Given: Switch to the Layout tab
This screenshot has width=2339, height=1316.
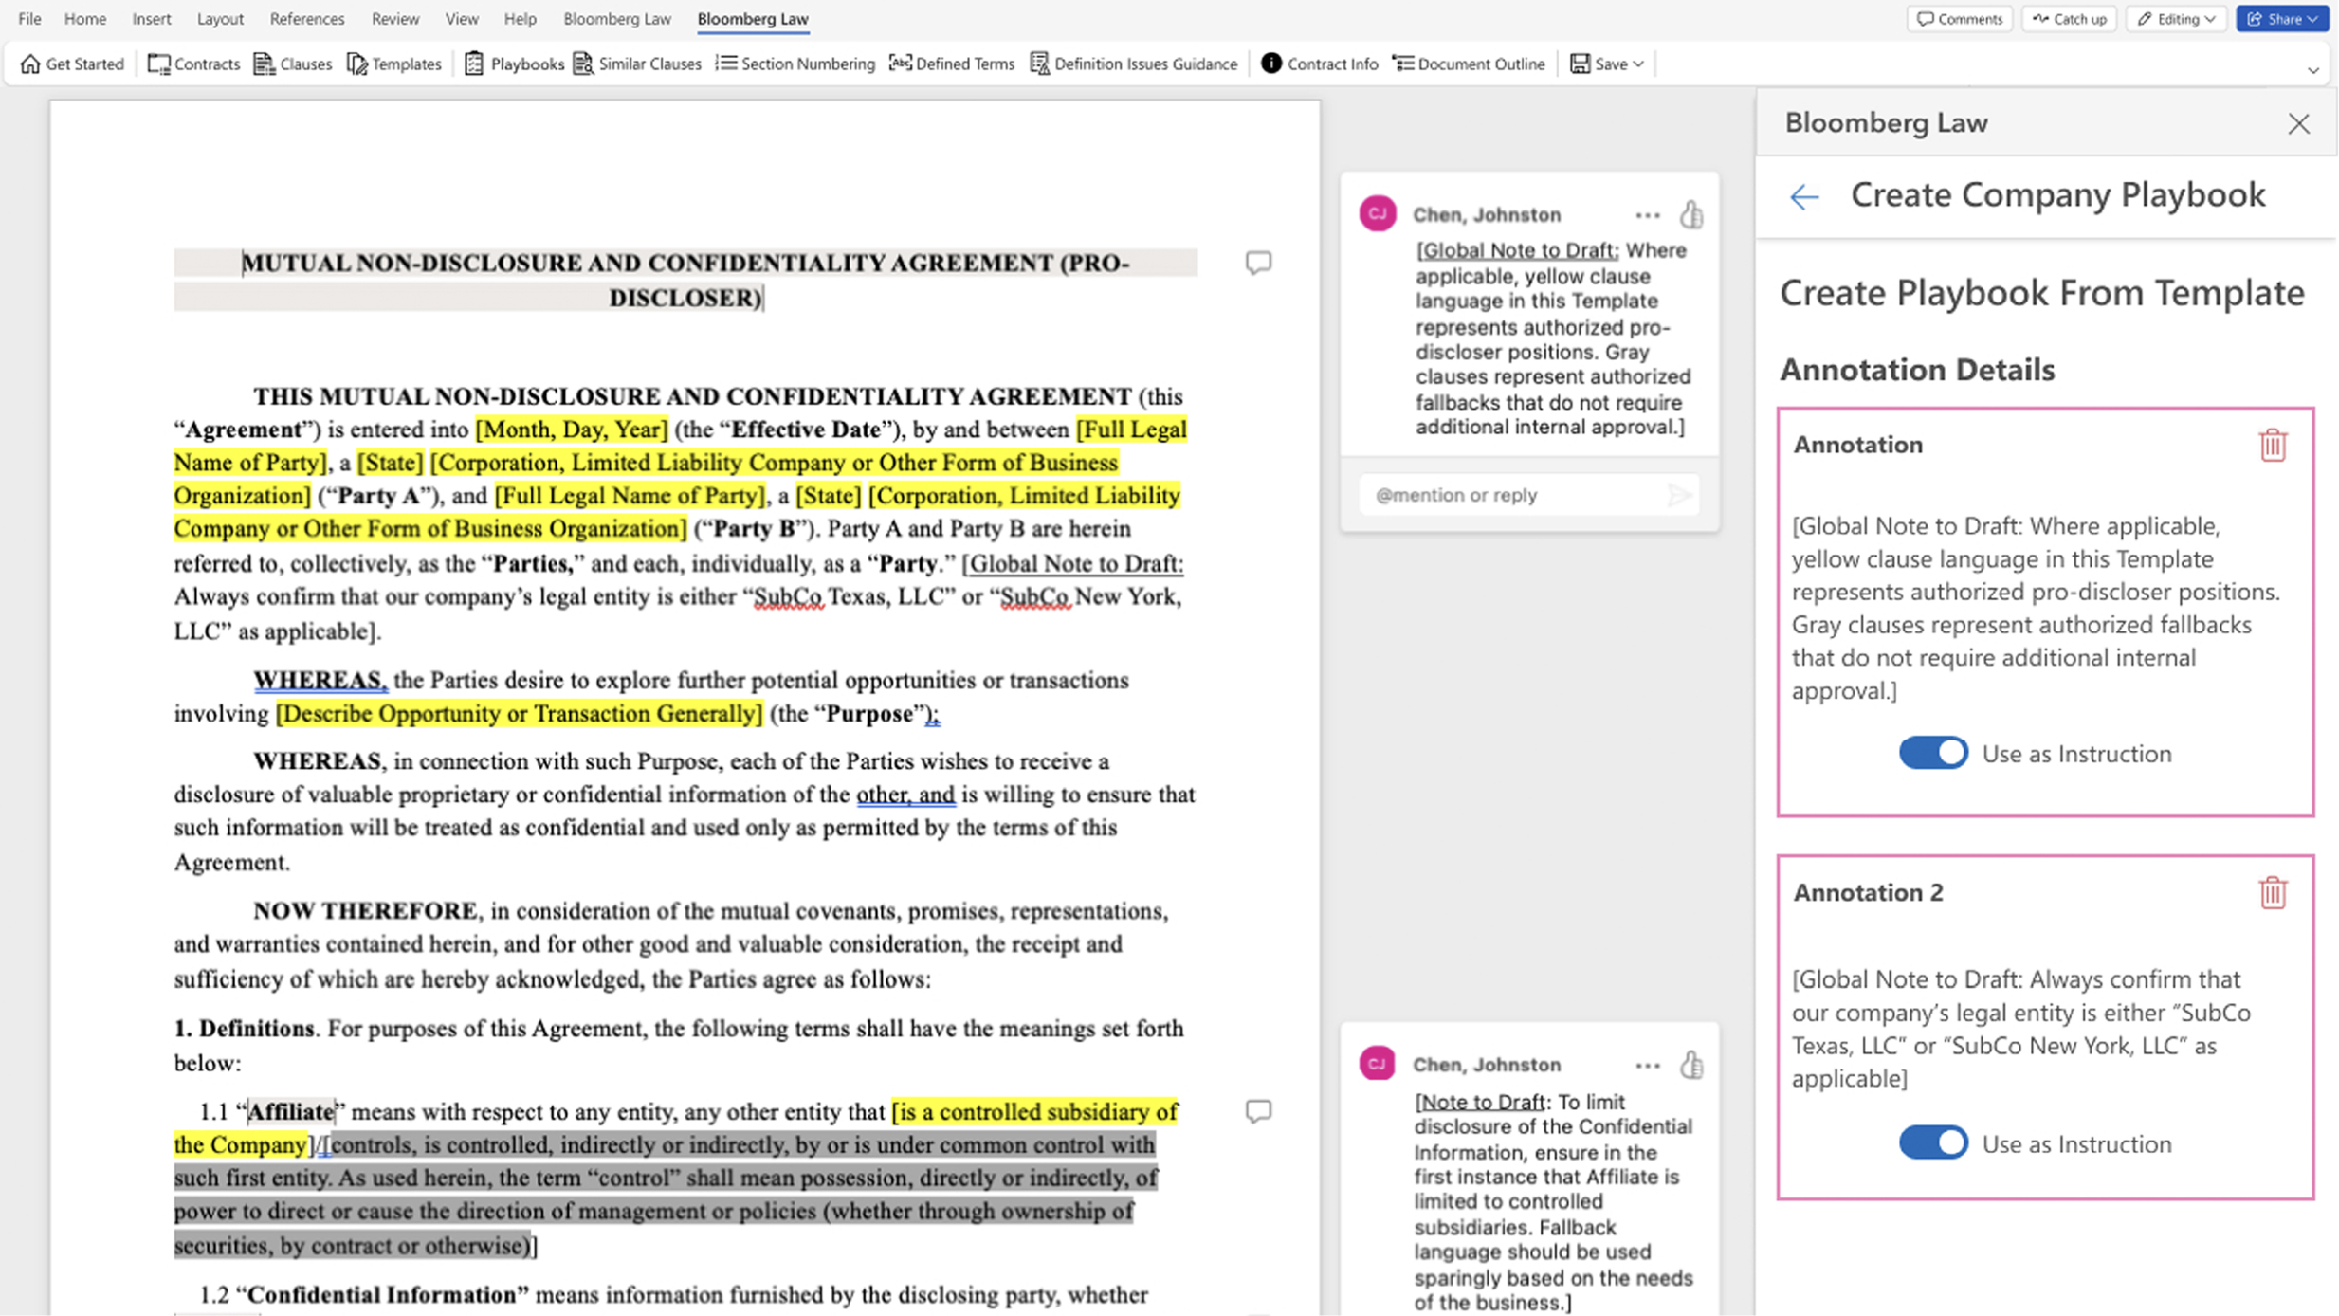Looking at the screenshot, I should pos(220,18).
